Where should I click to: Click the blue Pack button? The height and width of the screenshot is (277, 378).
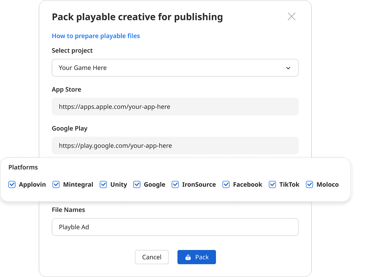196,257
